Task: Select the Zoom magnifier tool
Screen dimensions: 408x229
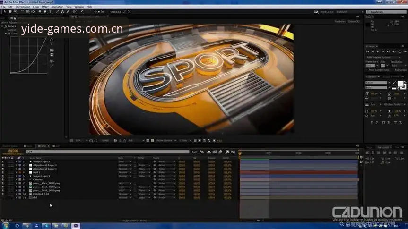Action: click(x=16, y=12)
